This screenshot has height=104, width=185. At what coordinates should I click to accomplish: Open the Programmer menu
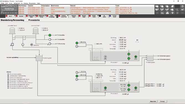32,3
